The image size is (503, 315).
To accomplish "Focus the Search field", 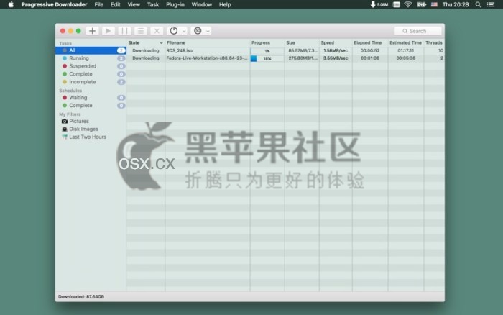I will 417,31.
